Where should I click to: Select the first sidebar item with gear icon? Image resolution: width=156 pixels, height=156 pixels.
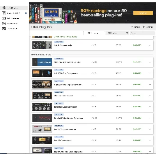coord(14,8)
